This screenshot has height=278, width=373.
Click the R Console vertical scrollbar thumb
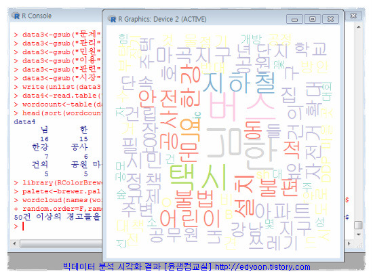pos(358,225)
